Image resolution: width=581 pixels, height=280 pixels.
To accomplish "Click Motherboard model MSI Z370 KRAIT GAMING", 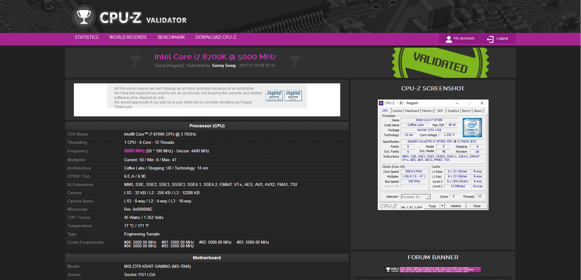I will pos(157,266).
